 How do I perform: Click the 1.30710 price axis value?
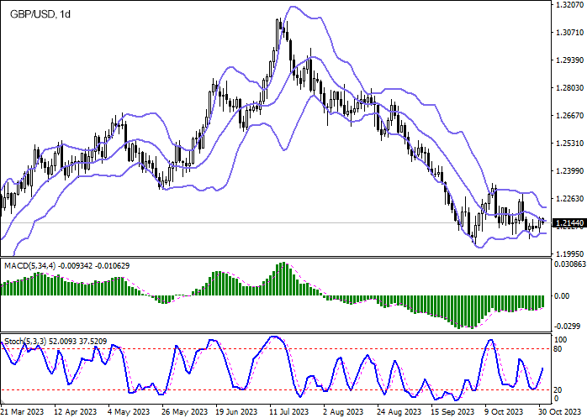(x=570, y=33)
